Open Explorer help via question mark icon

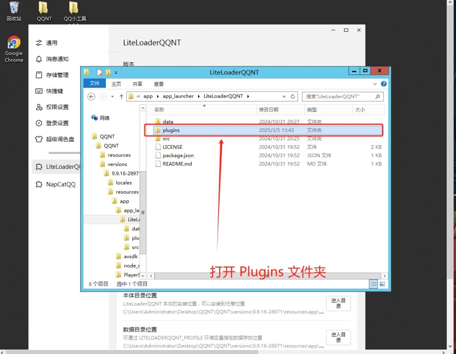pos(383,84)
